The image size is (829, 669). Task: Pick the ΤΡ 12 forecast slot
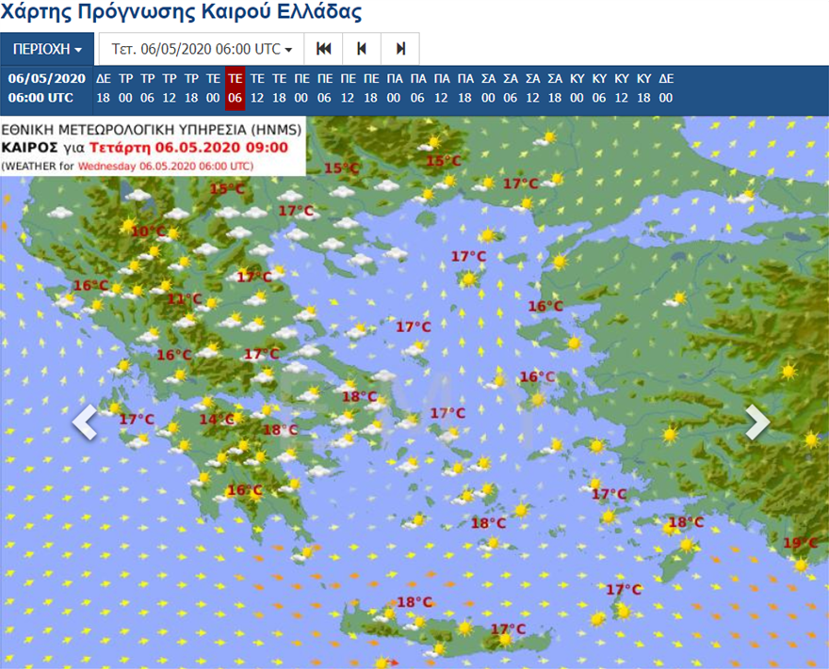point(170,88)
